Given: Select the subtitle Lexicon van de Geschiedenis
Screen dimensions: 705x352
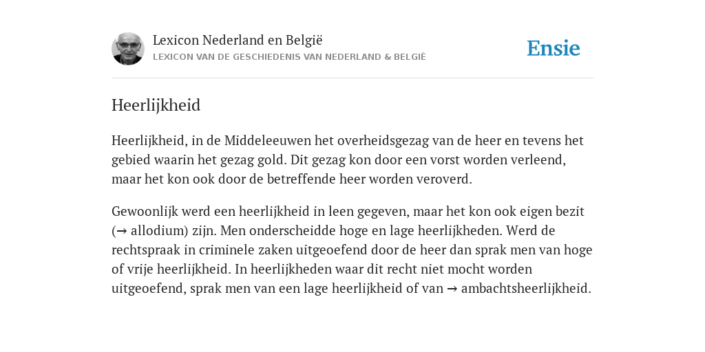Looking at the screenshot, I should pos(289,57).
